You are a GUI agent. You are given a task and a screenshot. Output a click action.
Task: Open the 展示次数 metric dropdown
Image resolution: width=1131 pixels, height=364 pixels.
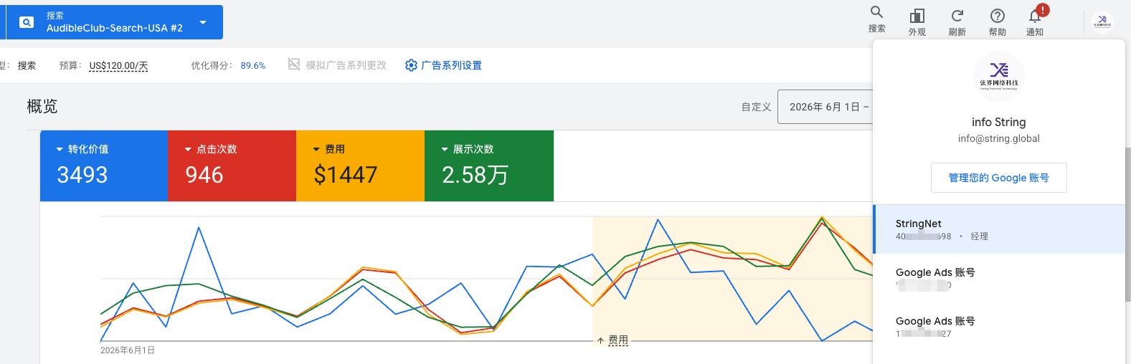point(445,150)
